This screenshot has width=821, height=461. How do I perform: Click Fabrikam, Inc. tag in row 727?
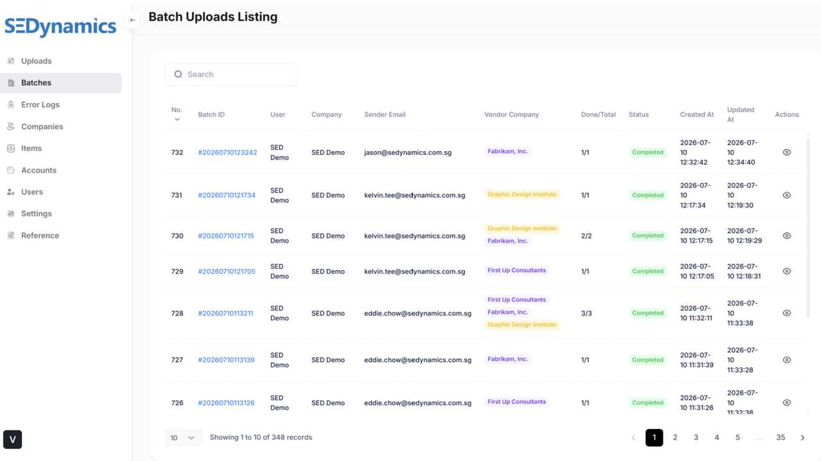click(508, 359)
